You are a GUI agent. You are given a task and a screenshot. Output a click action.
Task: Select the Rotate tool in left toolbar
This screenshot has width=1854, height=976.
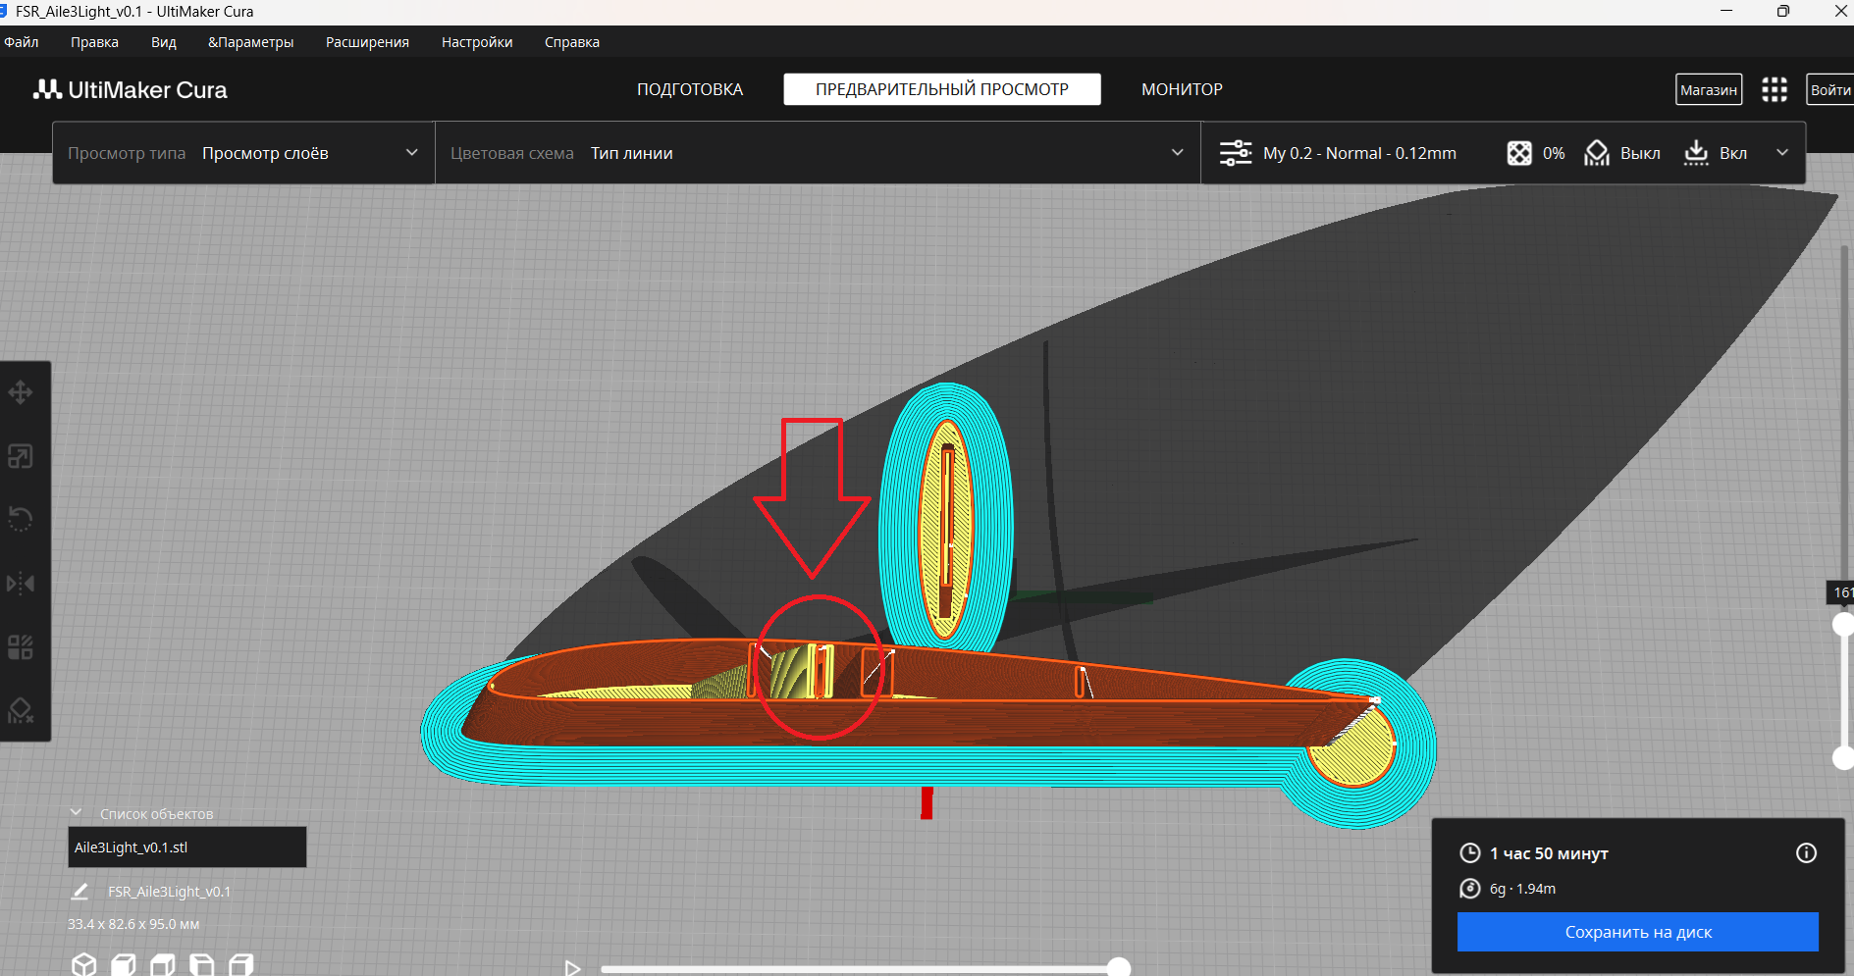coord(21,519)
